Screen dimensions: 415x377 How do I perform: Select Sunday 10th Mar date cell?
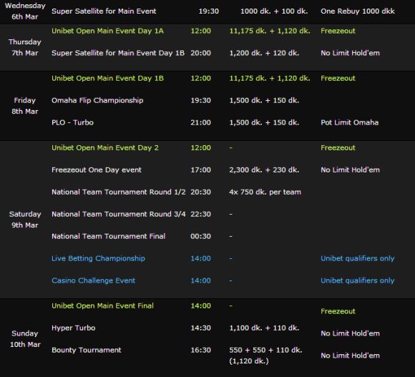25,339
